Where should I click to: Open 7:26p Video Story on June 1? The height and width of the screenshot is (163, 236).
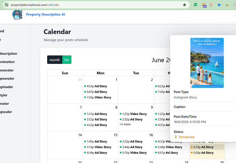coord(100,97)
